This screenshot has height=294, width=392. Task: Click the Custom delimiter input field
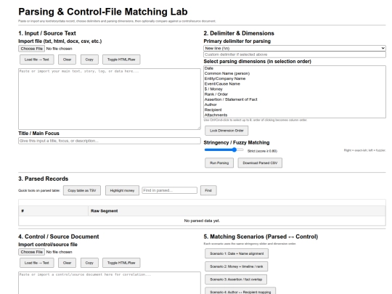pyautogui.click(x=295, y=54)
